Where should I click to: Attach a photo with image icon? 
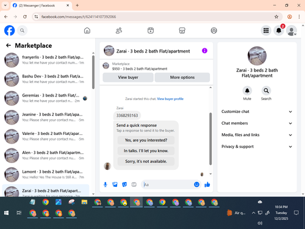pos(115,184)
